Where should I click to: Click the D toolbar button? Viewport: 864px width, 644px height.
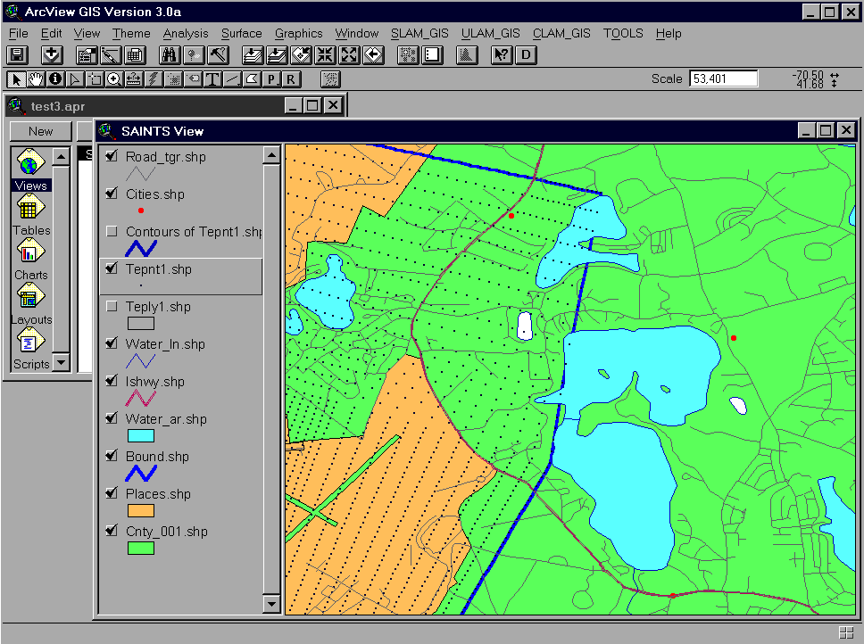(x=526, y=54)
